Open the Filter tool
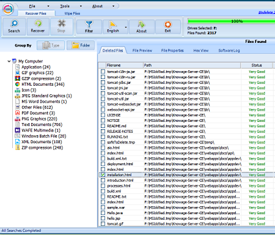This screenshot has width=275, height=235. click(89, 27)
